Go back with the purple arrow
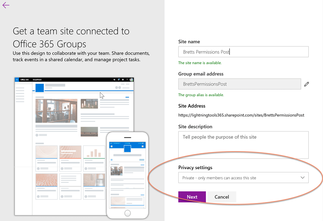 [6, 5]
